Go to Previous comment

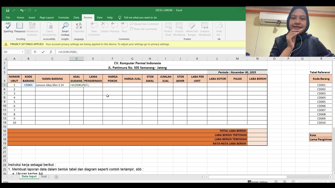[114, 28]
